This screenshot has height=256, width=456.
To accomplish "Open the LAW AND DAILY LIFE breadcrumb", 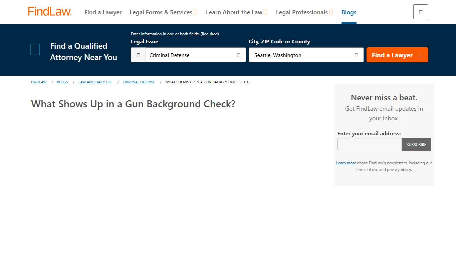I will [95, 82].
